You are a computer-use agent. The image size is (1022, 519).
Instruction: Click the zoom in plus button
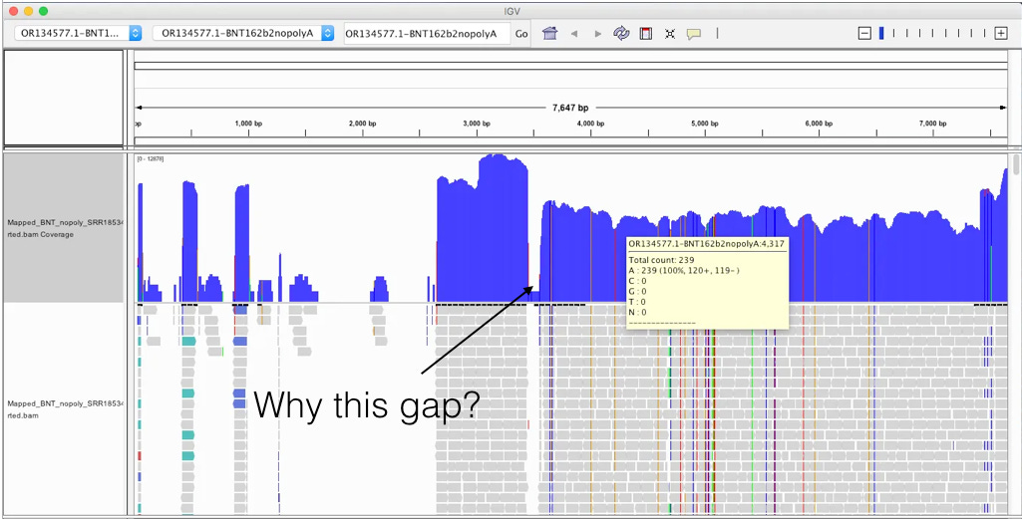[1000, 33]
